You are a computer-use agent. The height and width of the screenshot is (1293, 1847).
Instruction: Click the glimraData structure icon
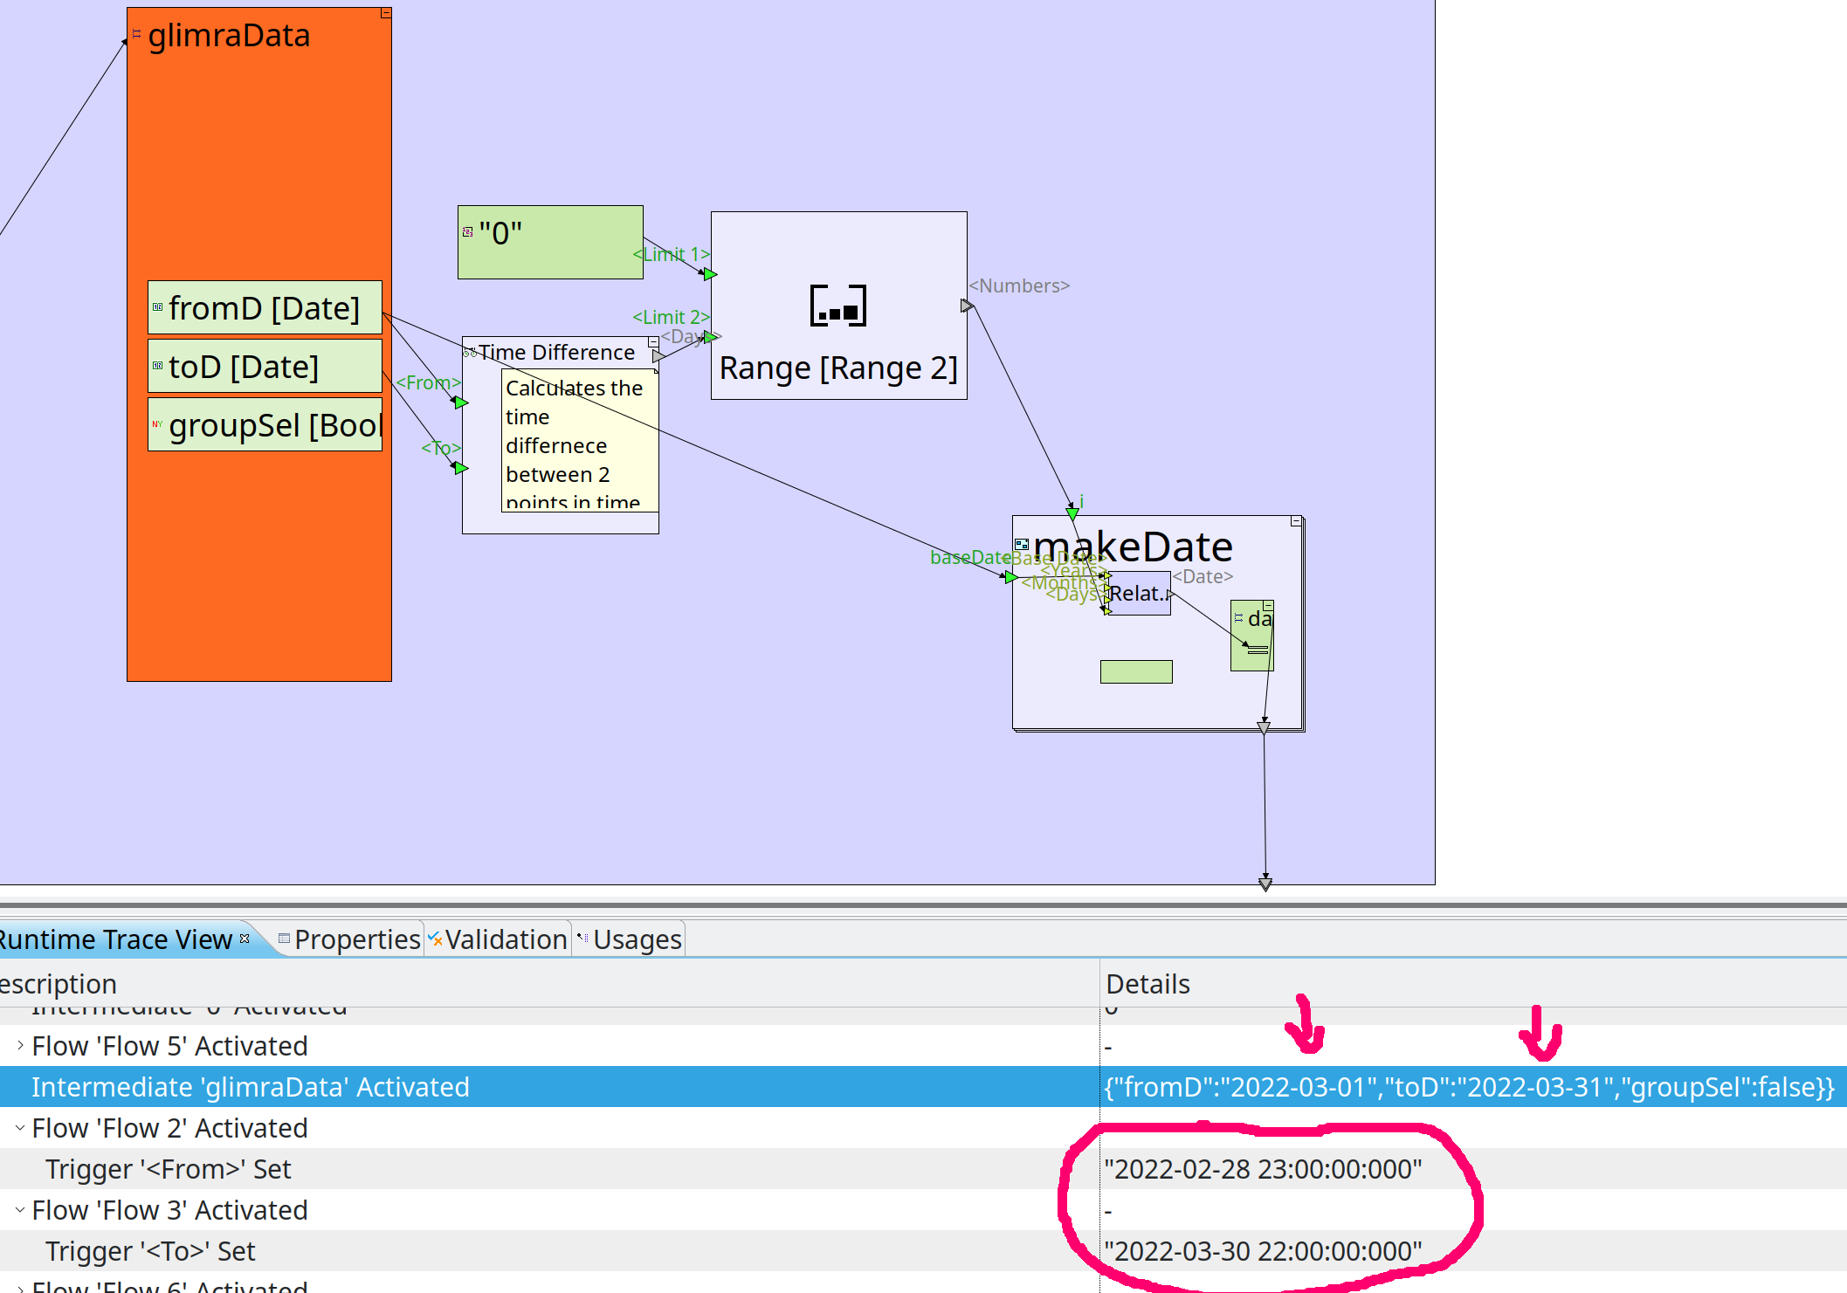[x=136, y=34]
